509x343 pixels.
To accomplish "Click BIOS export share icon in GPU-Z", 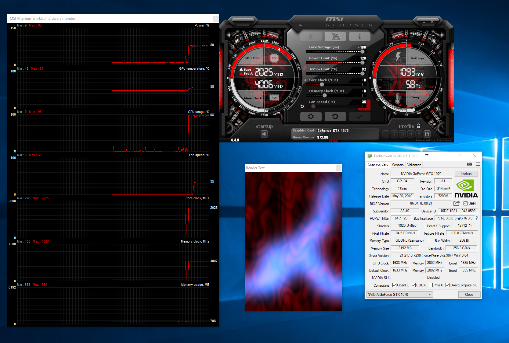I will (457, 203).
